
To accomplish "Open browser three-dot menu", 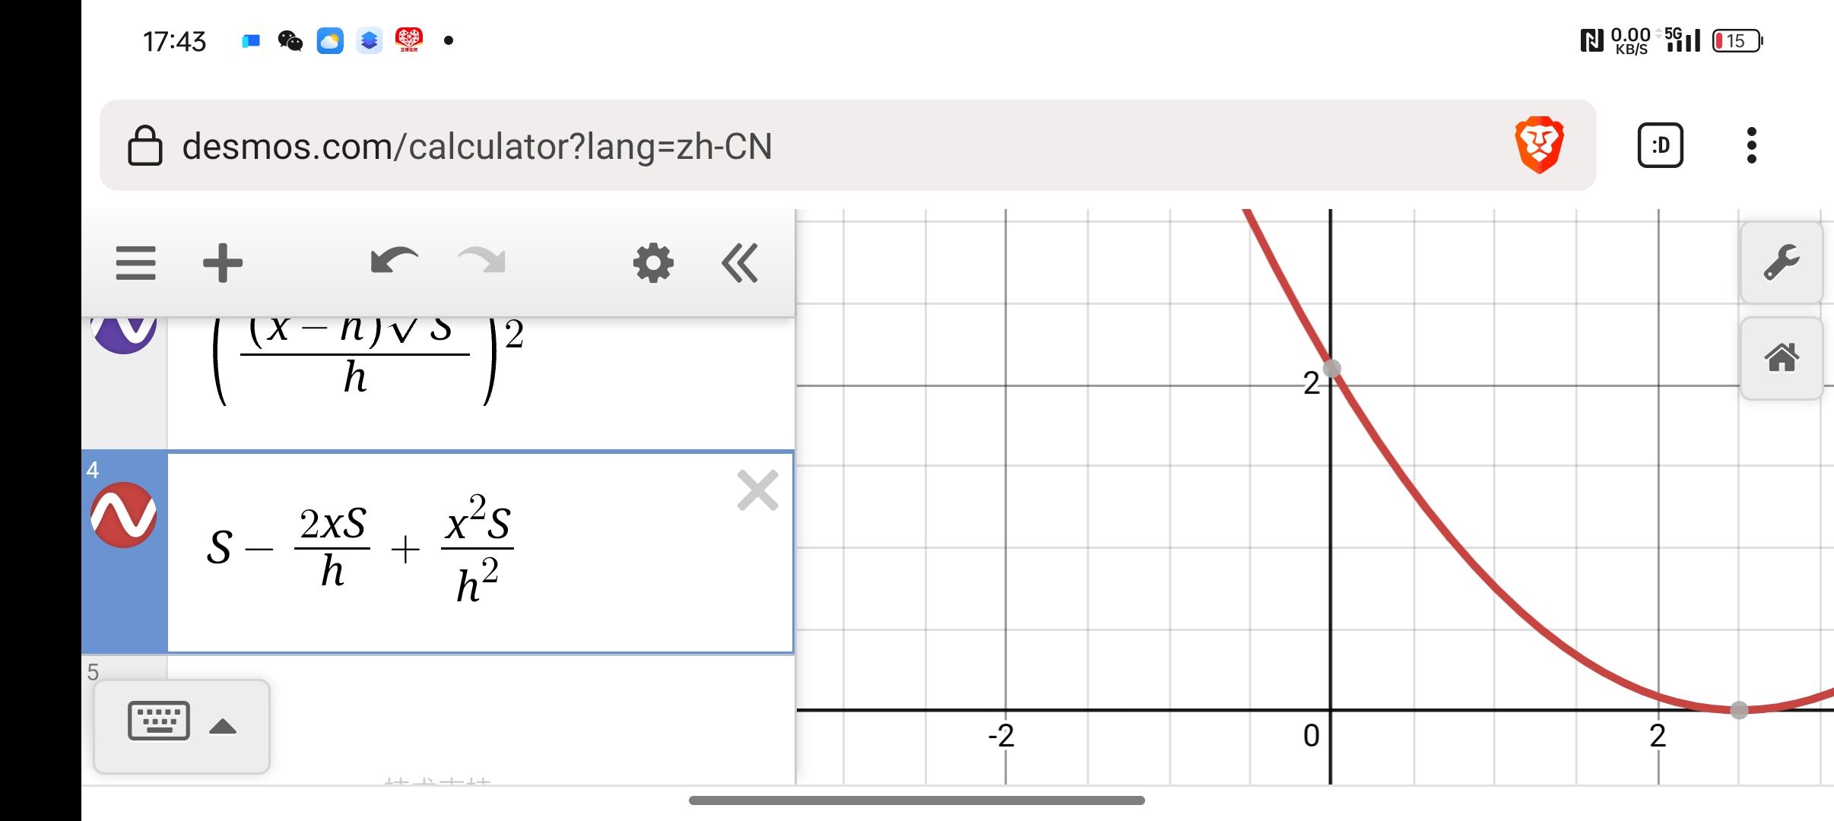I will (1752, 145).
